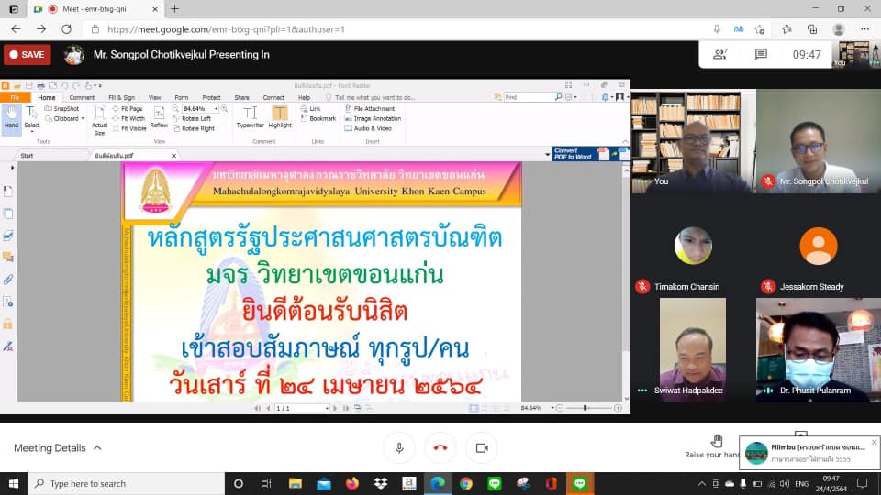Screen dimensions: 881x495
Task: Switch to the Fill & Sign tab
Action: (121, 98)
